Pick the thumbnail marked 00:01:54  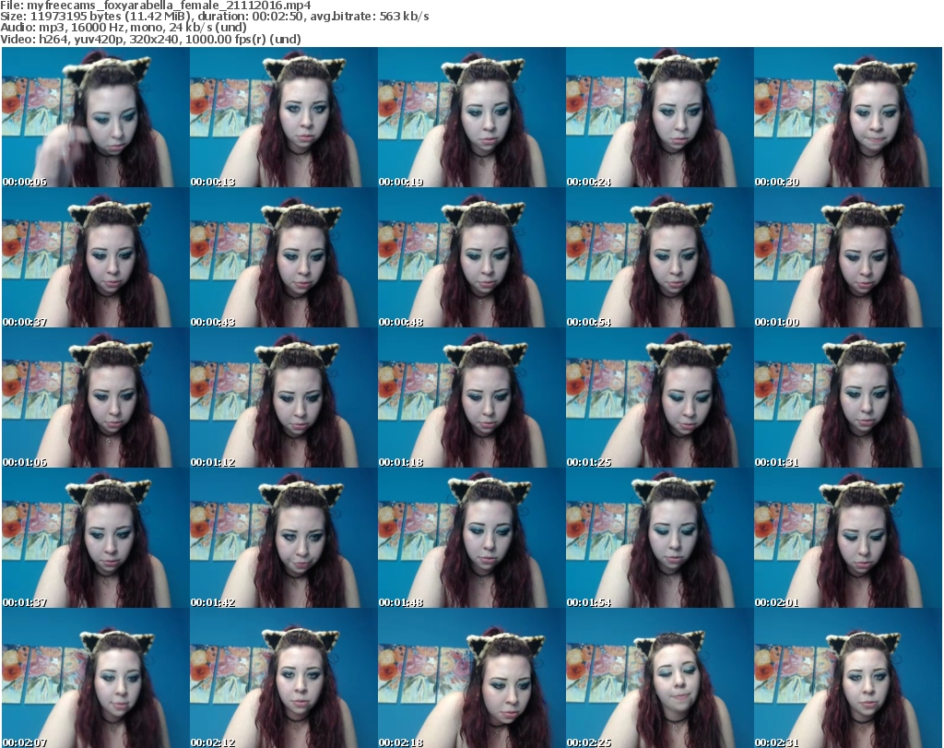pos(659,538)
